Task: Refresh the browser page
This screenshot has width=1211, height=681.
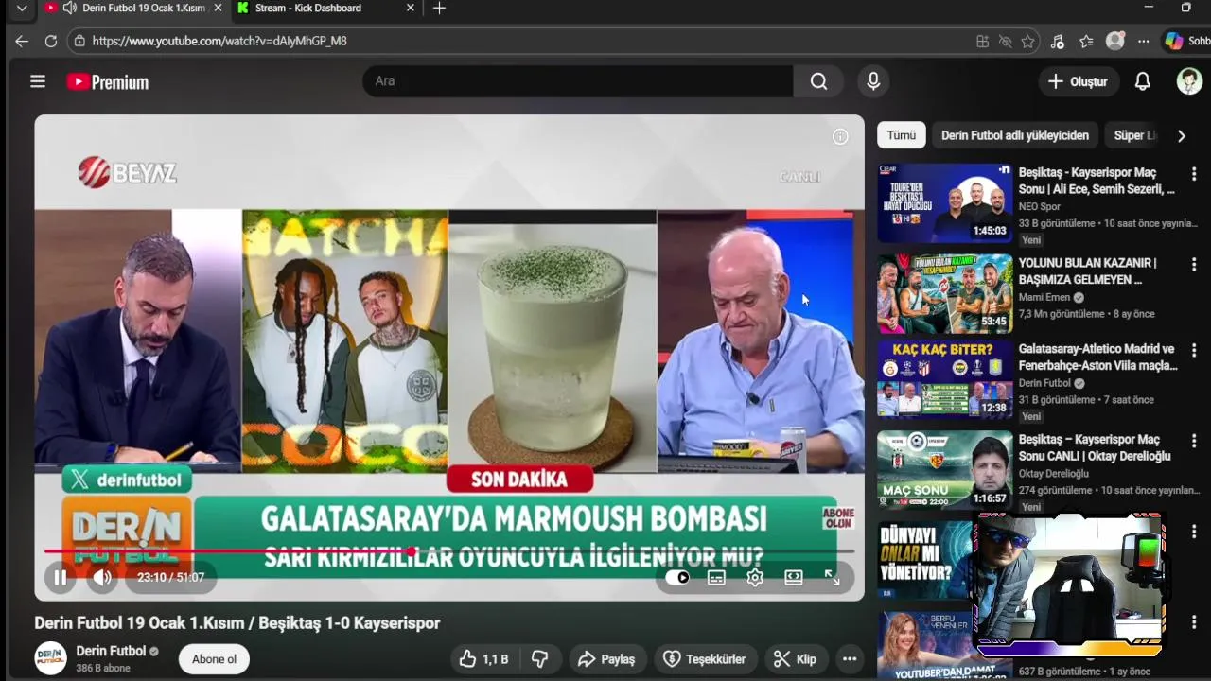Action: [51, 41]
